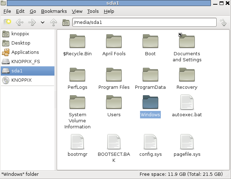This screenshot has width=231, height=179.
Task: Click the window menu icon in title bar
Action: point(3,3)
